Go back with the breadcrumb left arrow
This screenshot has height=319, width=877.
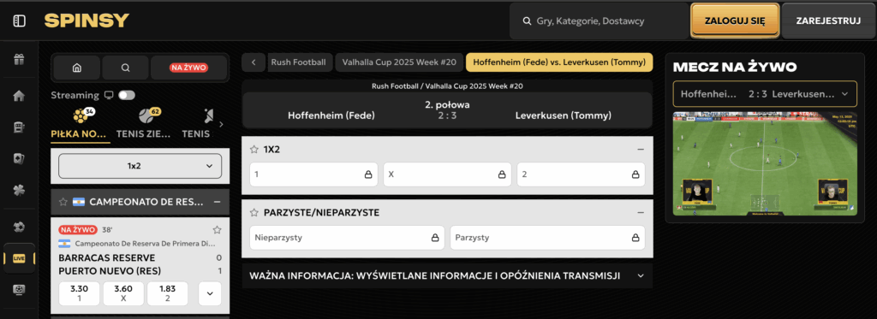point(254,62)
